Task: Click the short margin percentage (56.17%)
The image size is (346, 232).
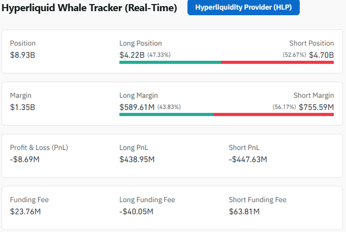Action: tap(284, 107)
